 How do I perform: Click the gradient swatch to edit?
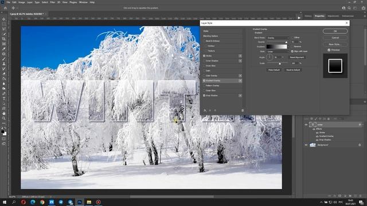276,46
